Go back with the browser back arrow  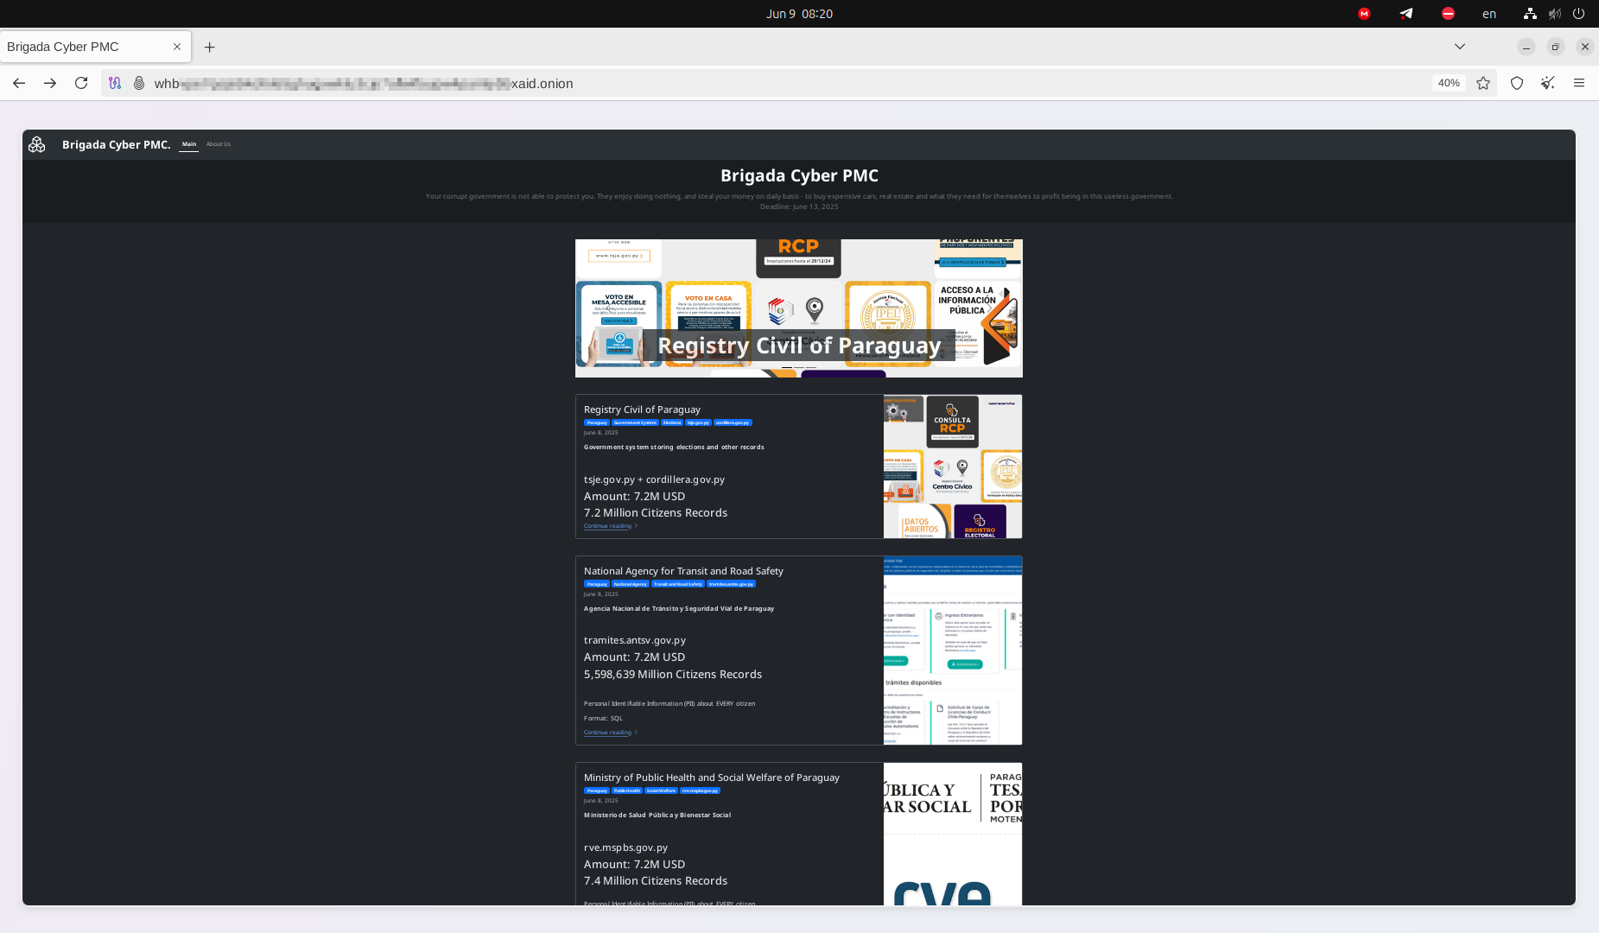click(x=19, y=83)
